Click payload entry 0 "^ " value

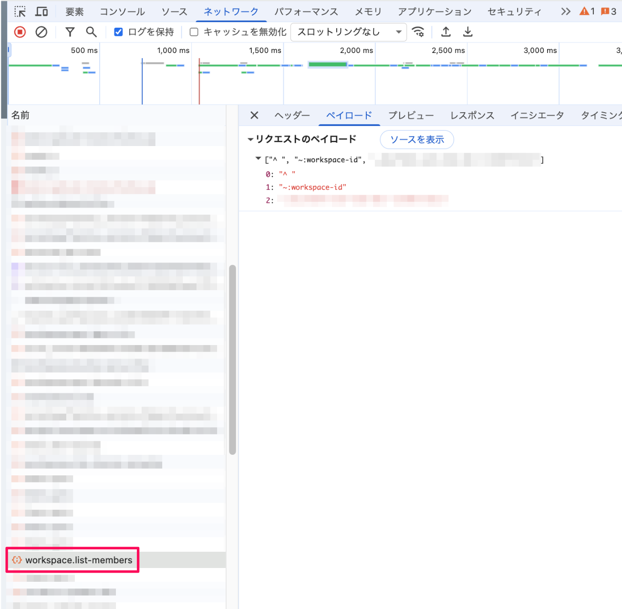287,174
